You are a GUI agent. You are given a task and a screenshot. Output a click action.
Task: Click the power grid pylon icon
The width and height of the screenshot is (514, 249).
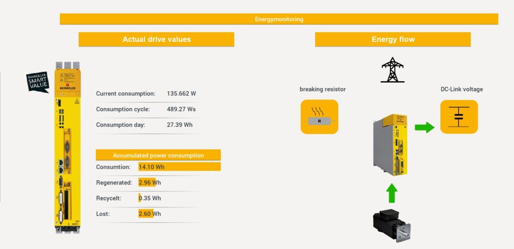(x=393, y=70)
